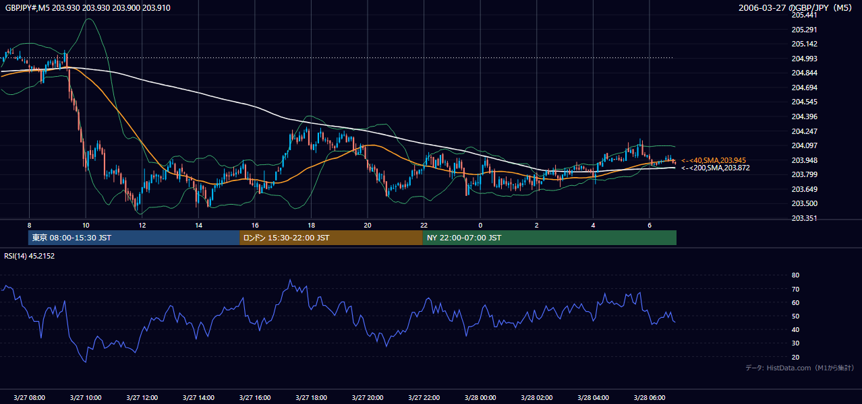
Task: Click price axis value 204.247
Action: point(803,131)
